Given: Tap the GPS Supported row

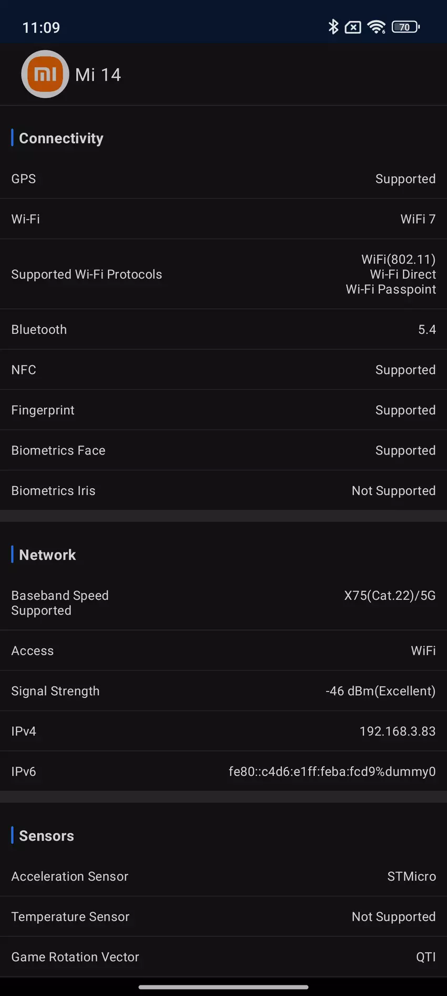Looking at the screenshot, I should coord(223,179).
